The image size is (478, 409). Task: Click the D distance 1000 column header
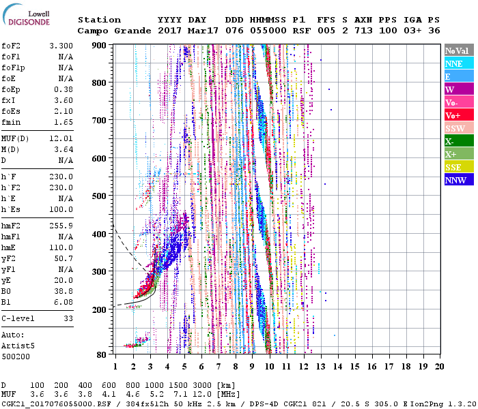point(154,386)
